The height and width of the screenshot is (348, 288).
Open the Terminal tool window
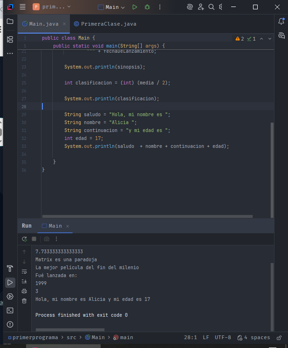10,310
